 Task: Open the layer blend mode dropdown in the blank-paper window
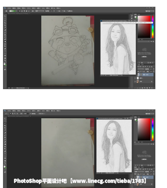[139, 172]
